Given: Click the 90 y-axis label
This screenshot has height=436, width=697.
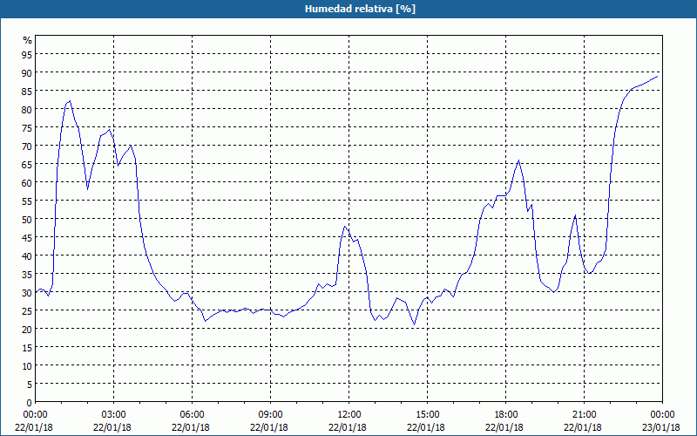Looking at the screenshot, I should [27, 72].
